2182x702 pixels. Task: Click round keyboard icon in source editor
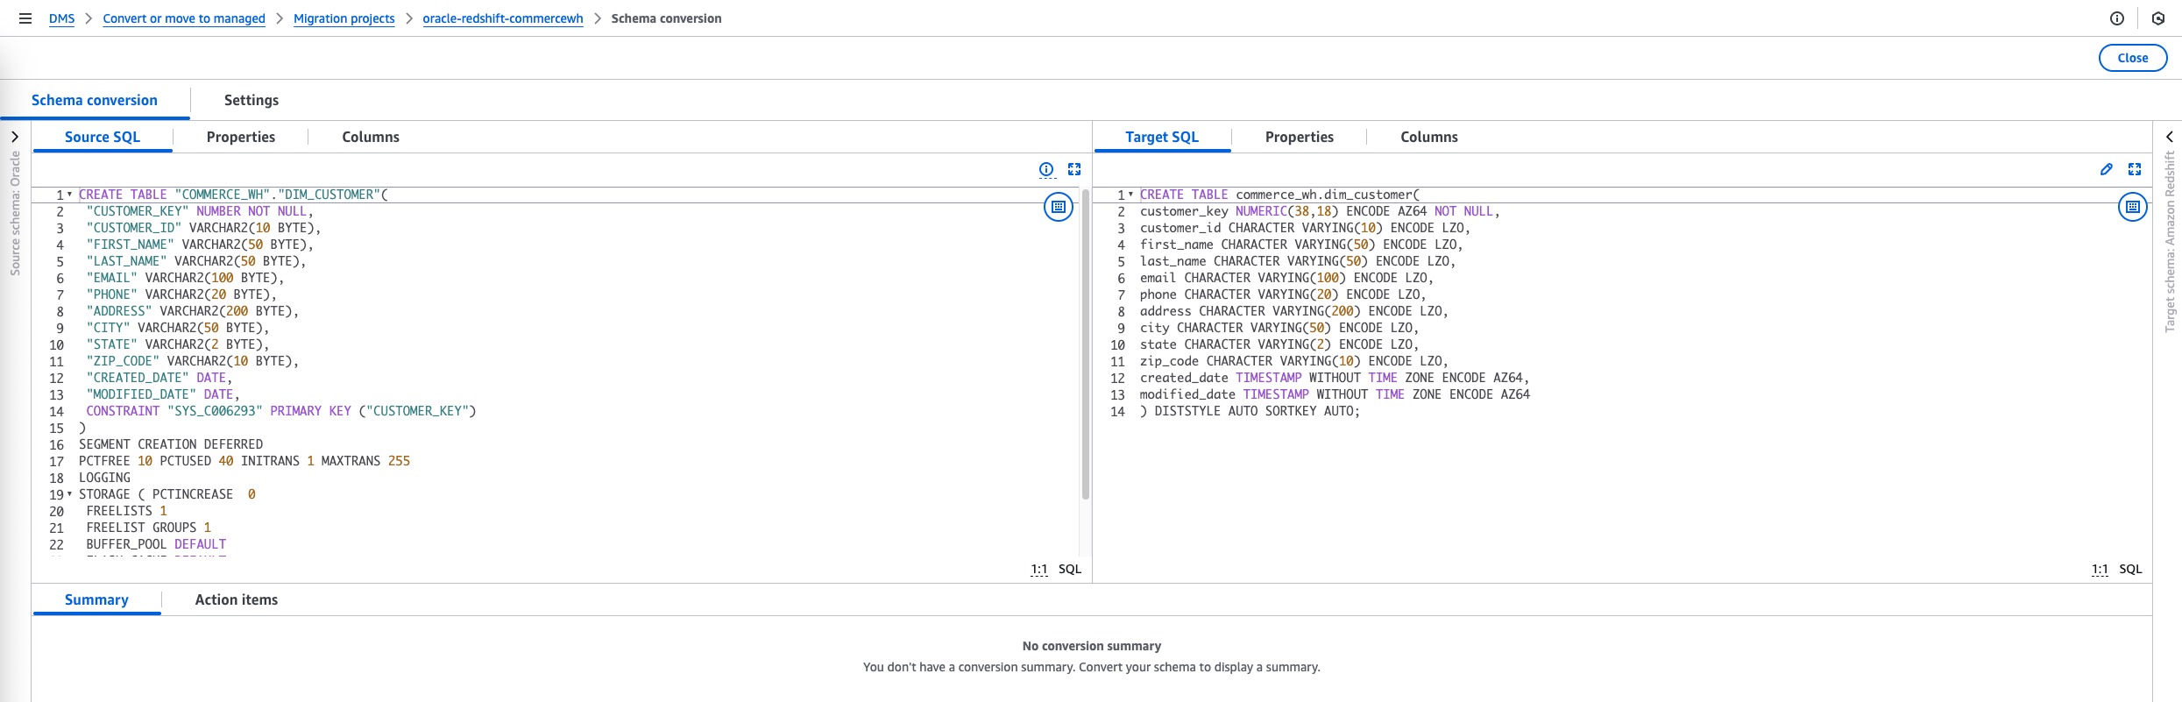(x=1059, y=207)
